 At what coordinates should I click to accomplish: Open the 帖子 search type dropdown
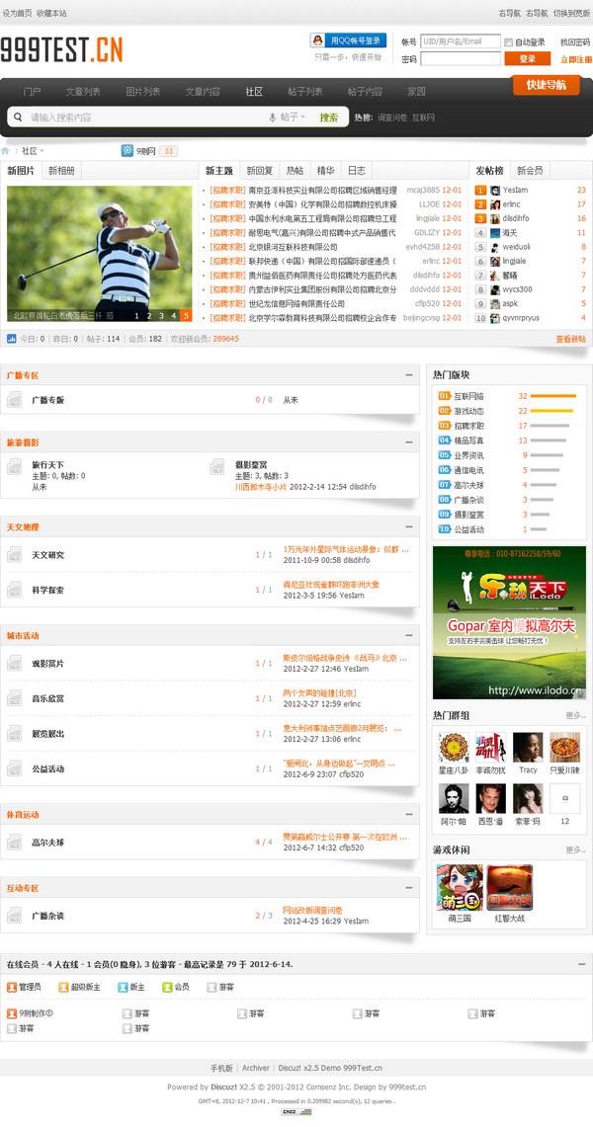pos(293,118)
